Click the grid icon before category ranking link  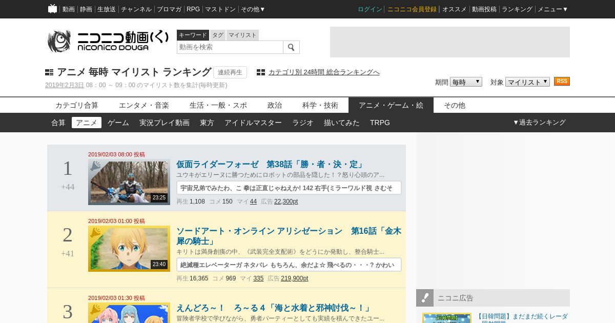click(261, 72)
